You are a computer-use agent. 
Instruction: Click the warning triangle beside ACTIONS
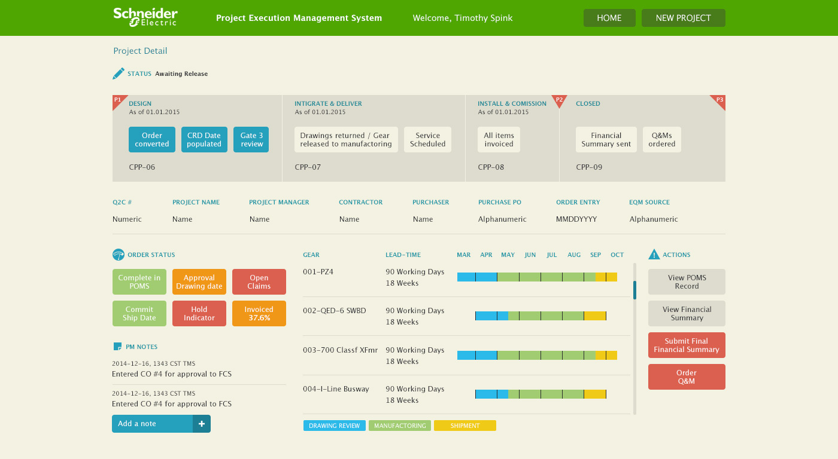click(x=654, y=253)
